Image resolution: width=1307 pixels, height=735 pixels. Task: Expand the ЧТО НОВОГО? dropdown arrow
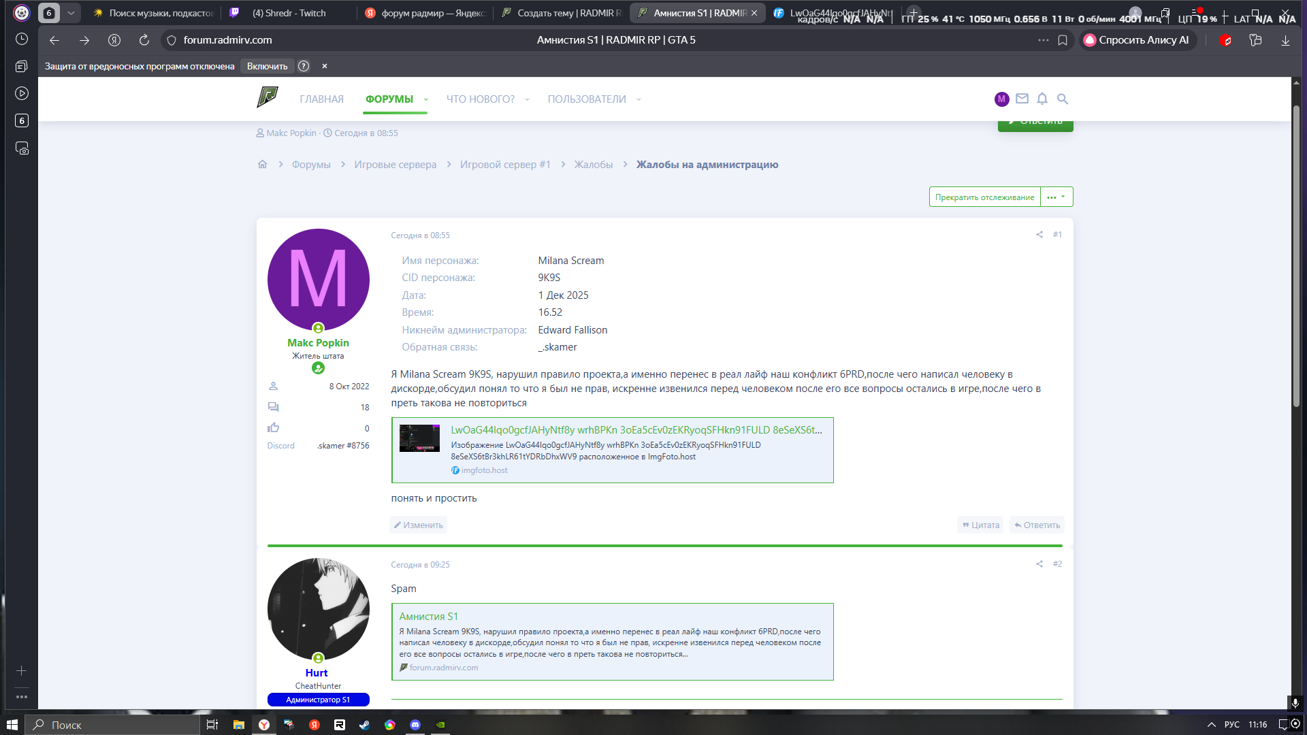527,99
